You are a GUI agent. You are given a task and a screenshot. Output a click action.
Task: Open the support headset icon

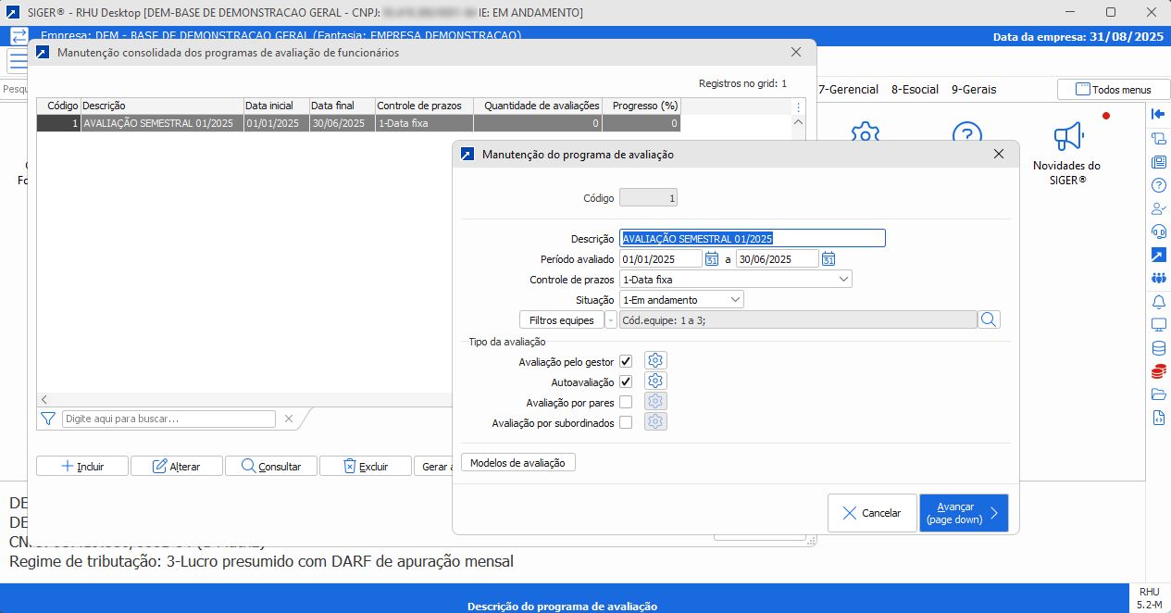(x=1158, y=231)
